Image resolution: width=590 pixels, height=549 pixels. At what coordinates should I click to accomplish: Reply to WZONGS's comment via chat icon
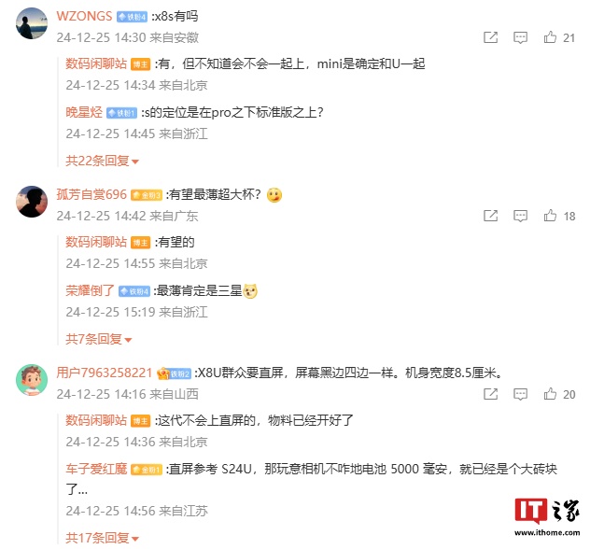click(x=520, y=37)
